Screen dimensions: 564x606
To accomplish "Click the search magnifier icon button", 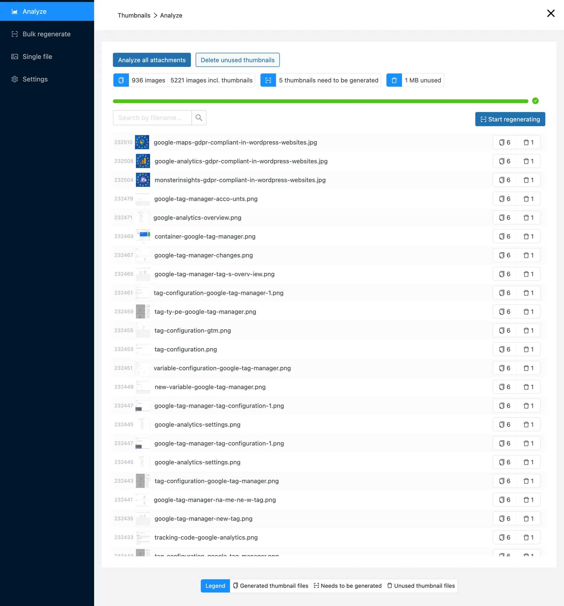I will click(x=199, y=118).
